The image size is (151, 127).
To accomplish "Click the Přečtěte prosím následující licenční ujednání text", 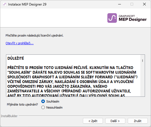I will click(x=34, y=35).
